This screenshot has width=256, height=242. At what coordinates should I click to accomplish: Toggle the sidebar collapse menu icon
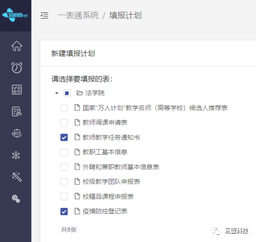point(45,16)
